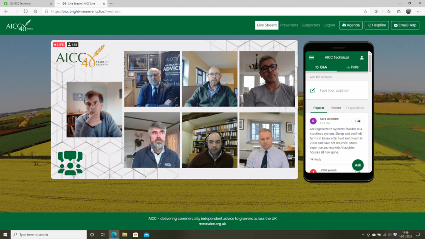Open the Live Stream page

tap(267, 25)
